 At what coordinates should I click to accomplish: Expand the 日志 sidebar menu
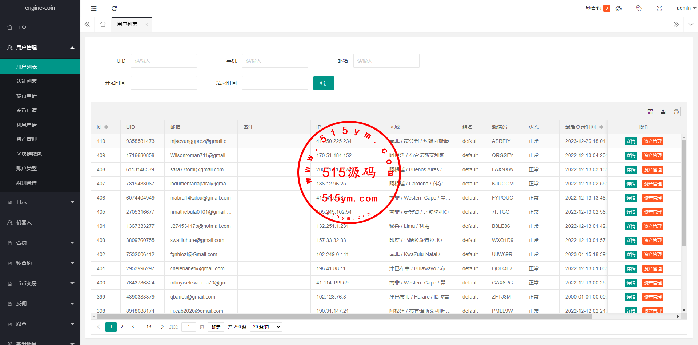(x=40, y=202)
